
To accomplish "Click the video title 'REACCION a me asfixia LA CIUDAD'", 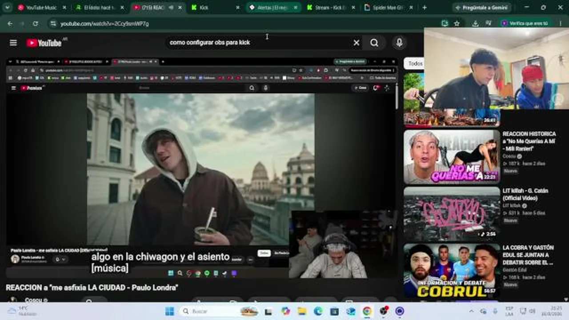I will [x=92, y=288].
